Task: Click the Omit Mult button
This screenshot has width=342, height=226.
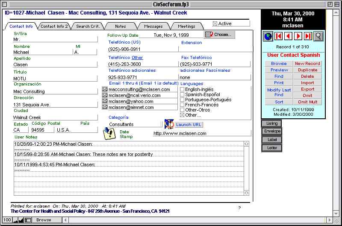Action: (x=307, y=102)
